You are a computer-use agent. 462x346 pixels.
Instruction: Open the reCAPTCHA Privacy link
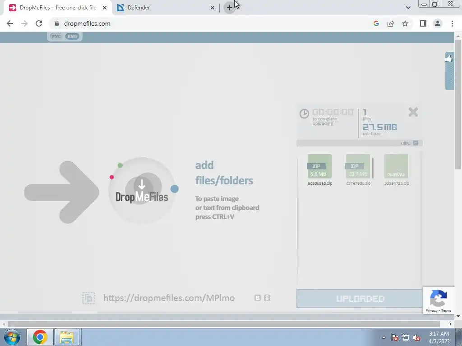(431, 310)
